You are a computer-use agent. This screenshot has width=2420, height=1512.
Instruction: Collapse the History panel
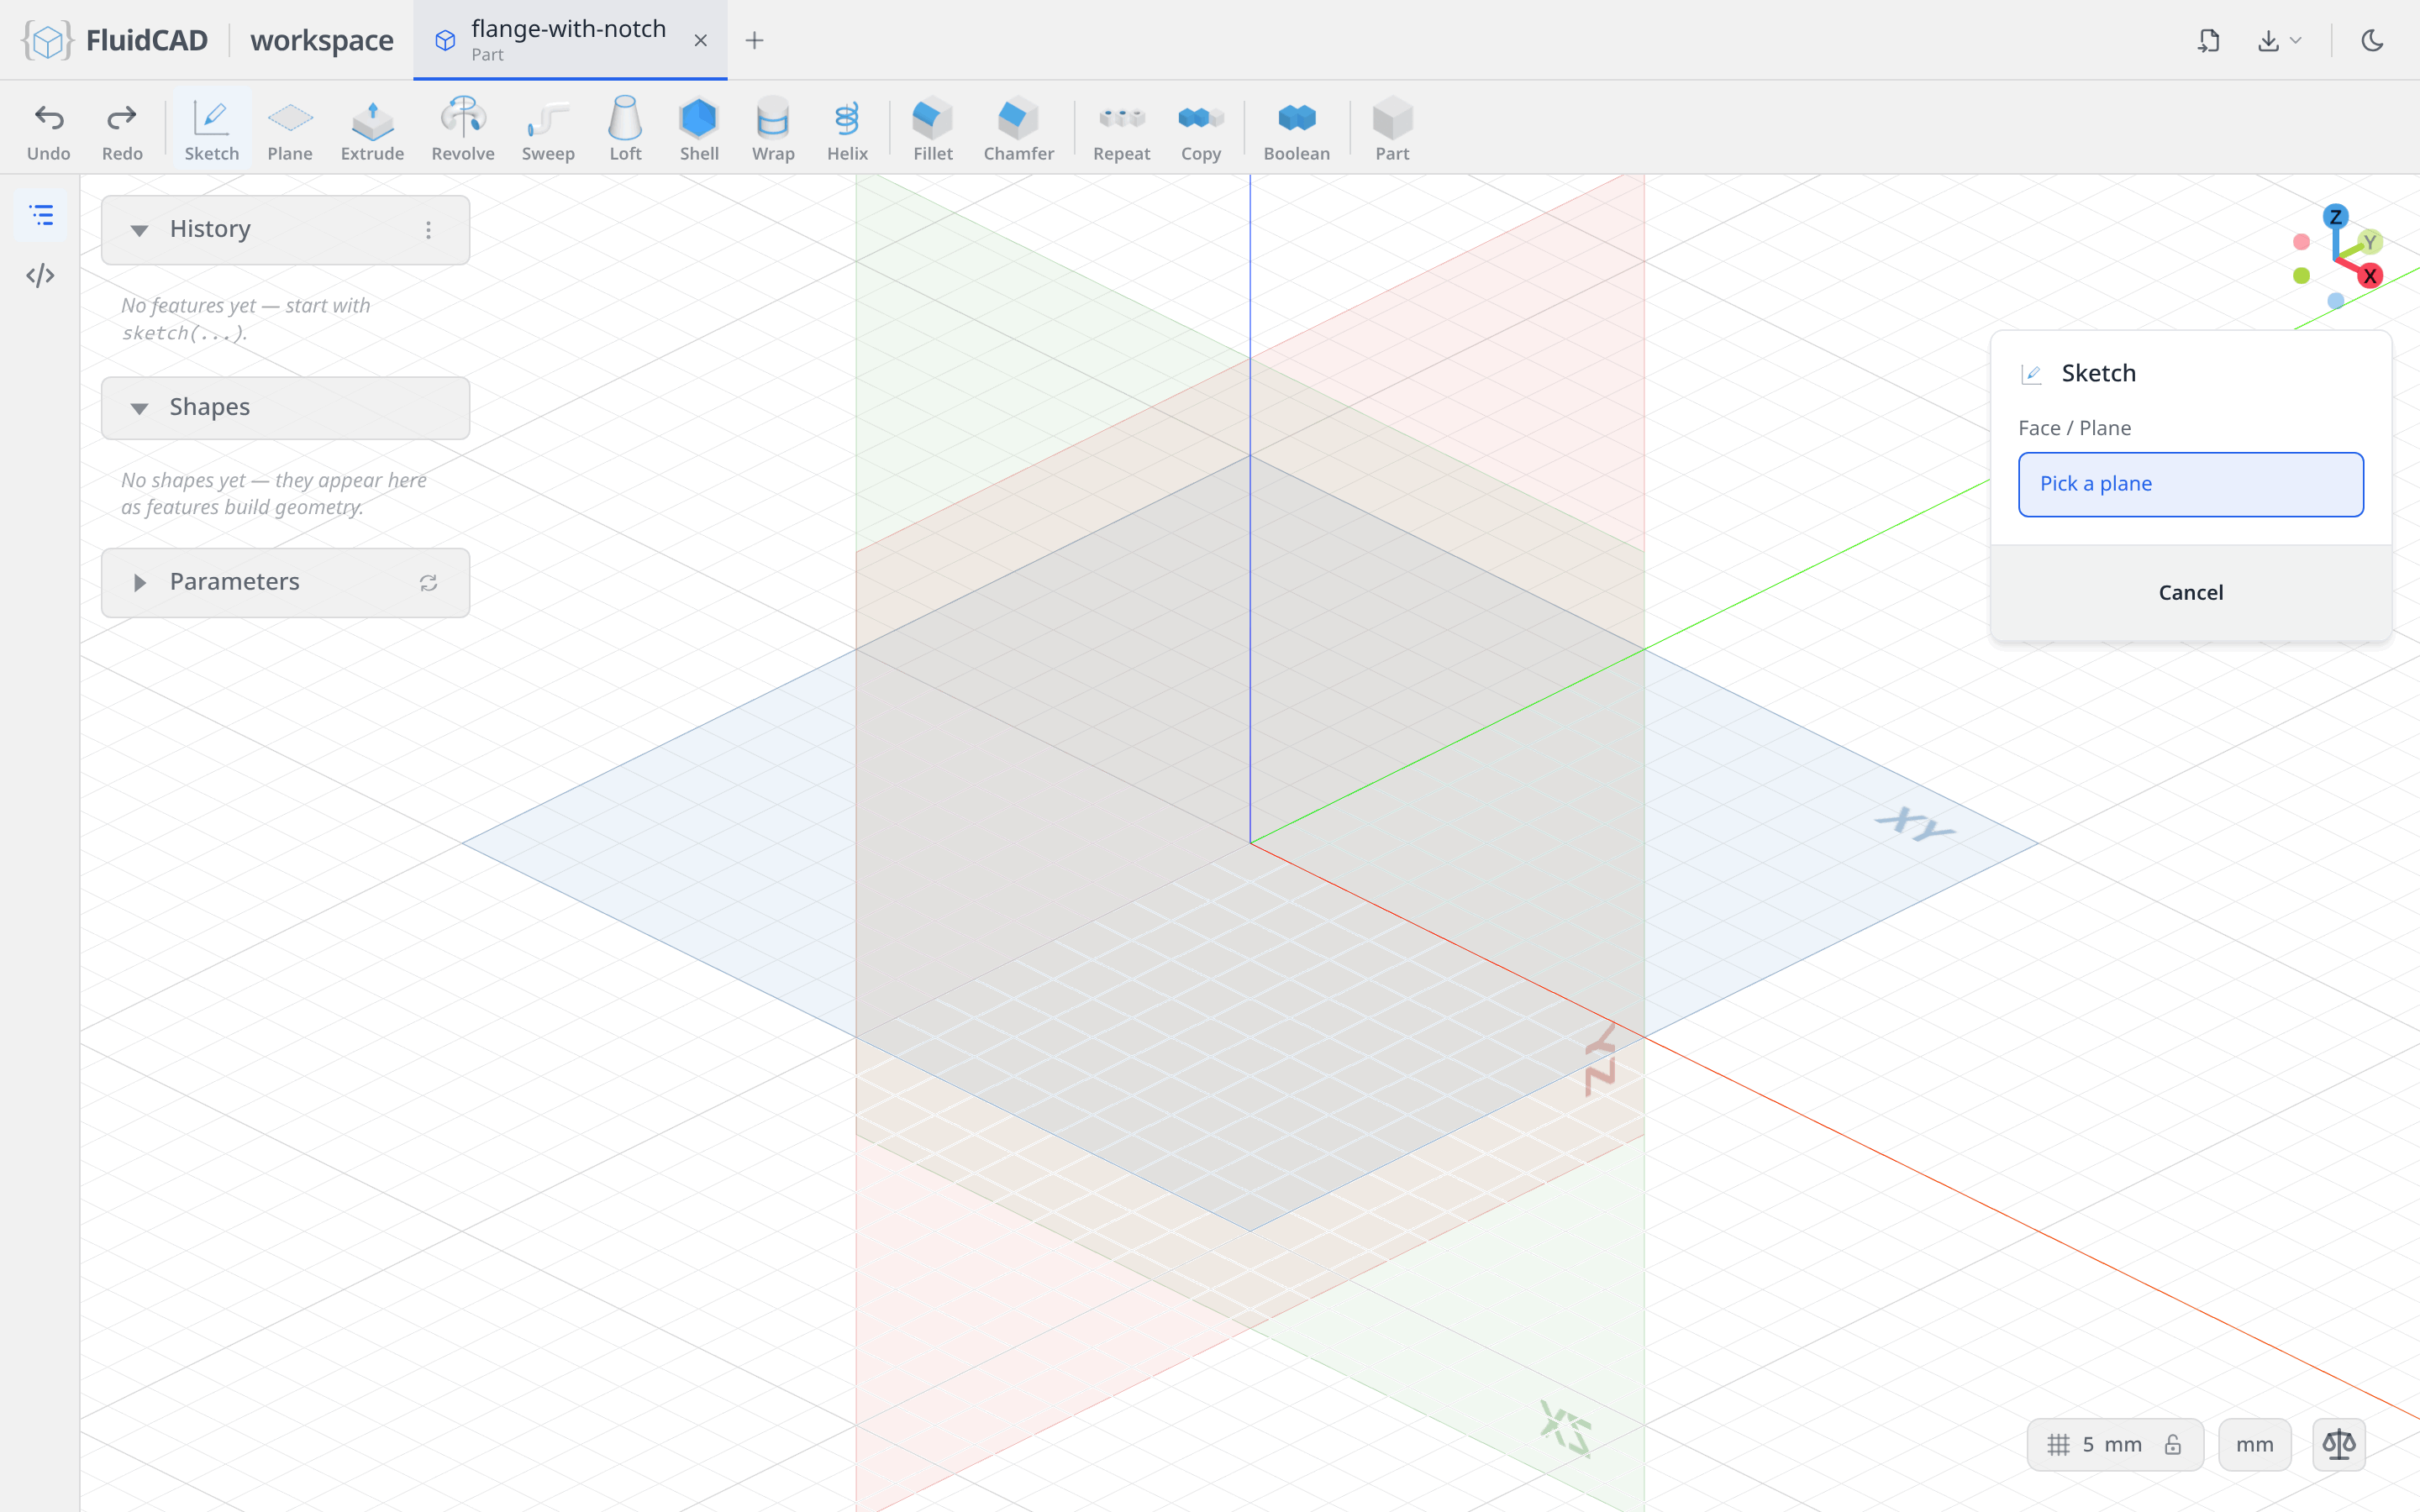pos(139,230)
